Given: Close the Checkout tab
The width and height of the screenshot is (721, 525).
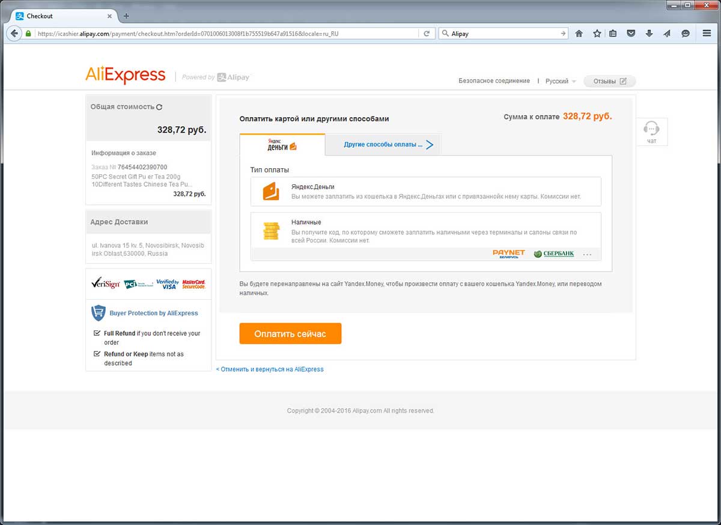Looking at the screenshot, I should click(x=110, y=16).
